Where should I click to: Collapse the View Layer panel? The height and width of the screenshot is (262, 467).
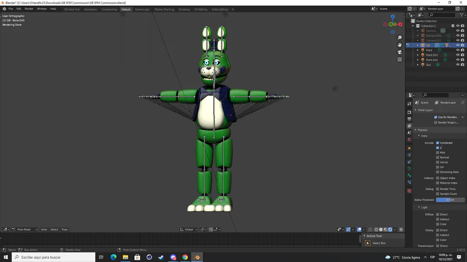[416, 110]
